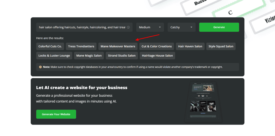The image size is (275, 136).
Task: Click the website preview mockup image
Action: point(203,102)
